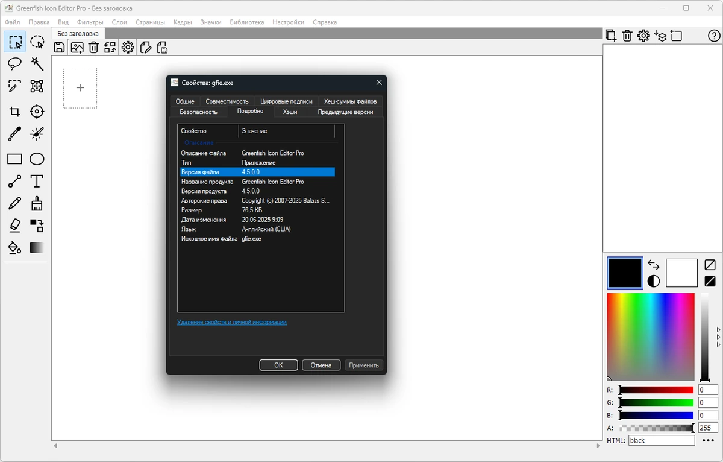Viewport: 723px width, 462px height.
Task: Click the alpha A channel slider
Action: (656, 428)
